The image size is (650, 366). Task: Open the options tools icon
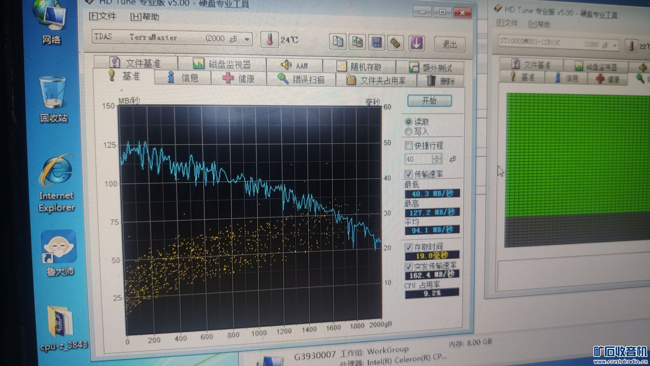pos(395,43)
